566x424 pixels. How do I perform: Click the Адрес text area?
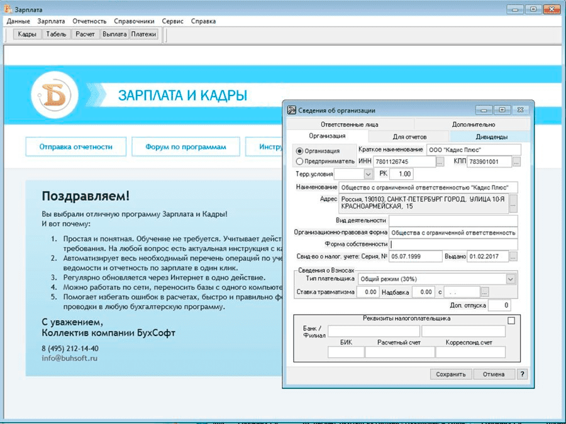(424, 204)
